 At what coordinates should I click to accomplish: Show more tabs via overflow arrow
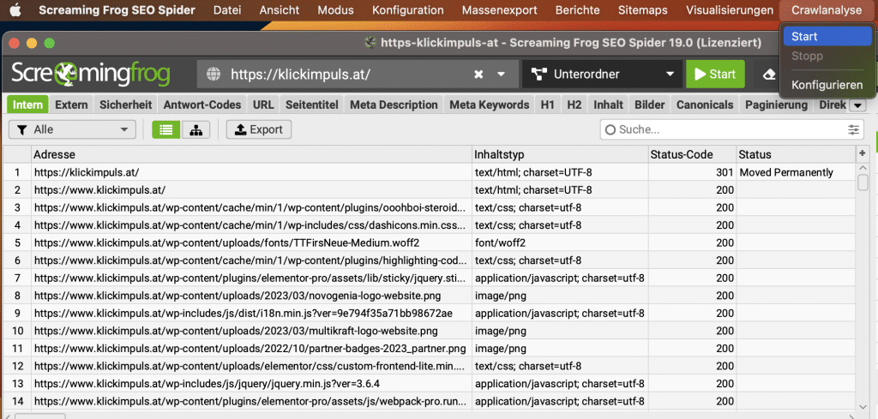(x=856, y=105)
